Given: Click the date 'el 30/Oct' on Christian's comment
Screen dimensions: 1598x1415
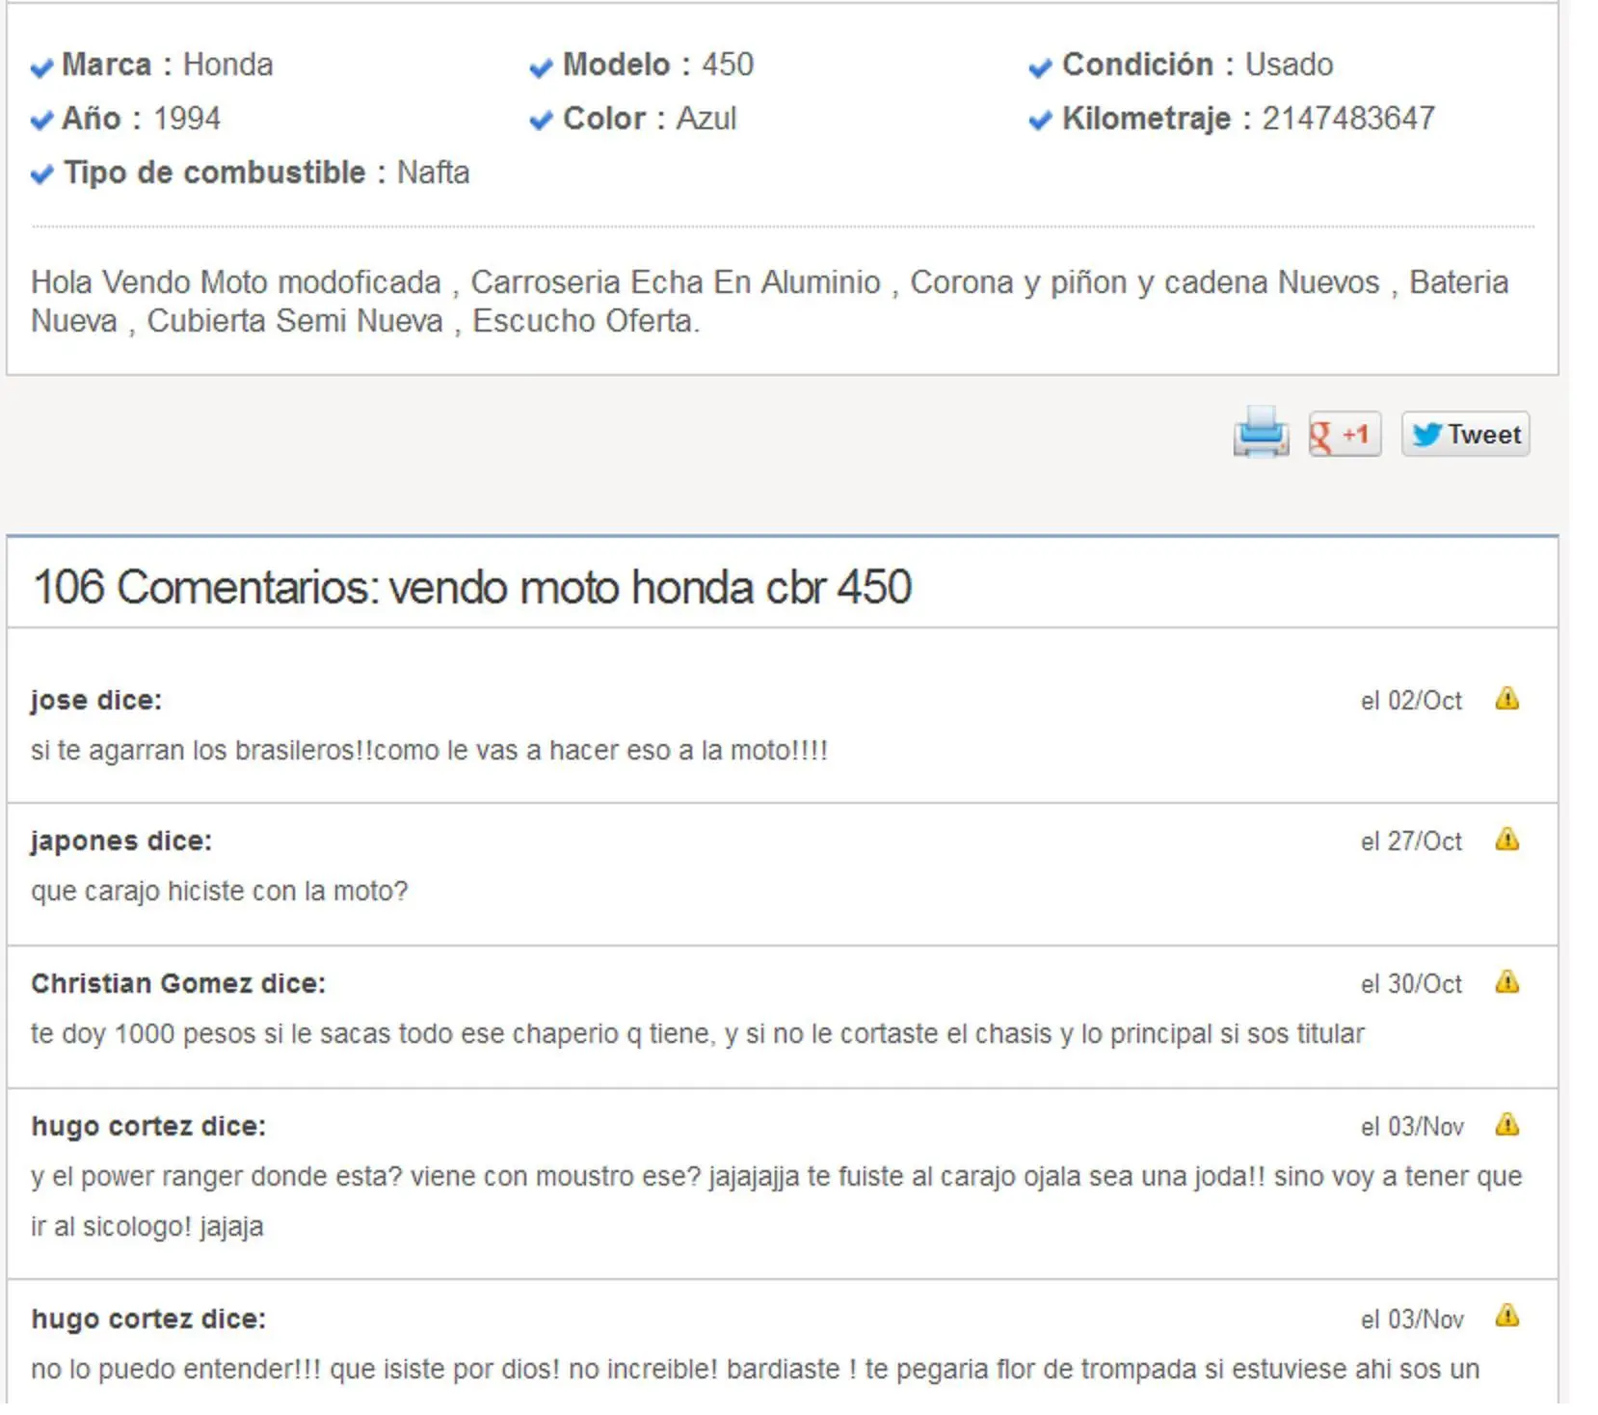Looking at the screenshot, I should click(1410, 984).
